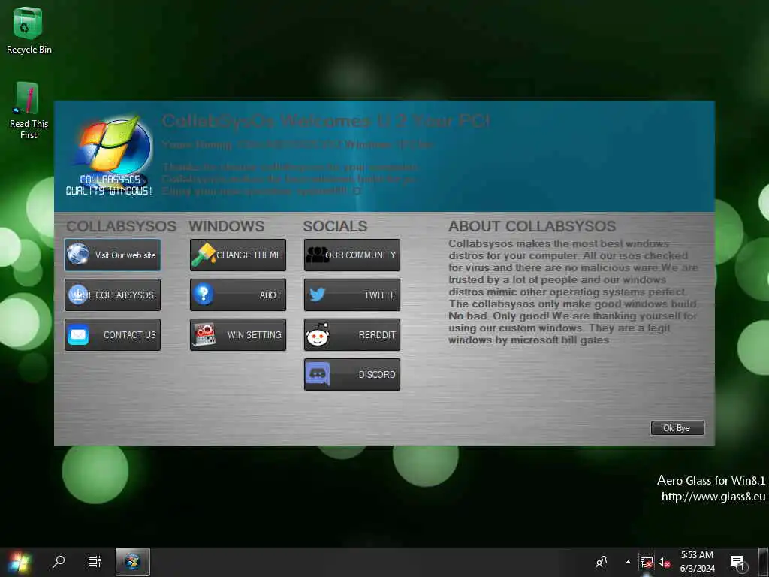Click the network status tray icon
769x577 pixels.
click(x=647, y=562)
